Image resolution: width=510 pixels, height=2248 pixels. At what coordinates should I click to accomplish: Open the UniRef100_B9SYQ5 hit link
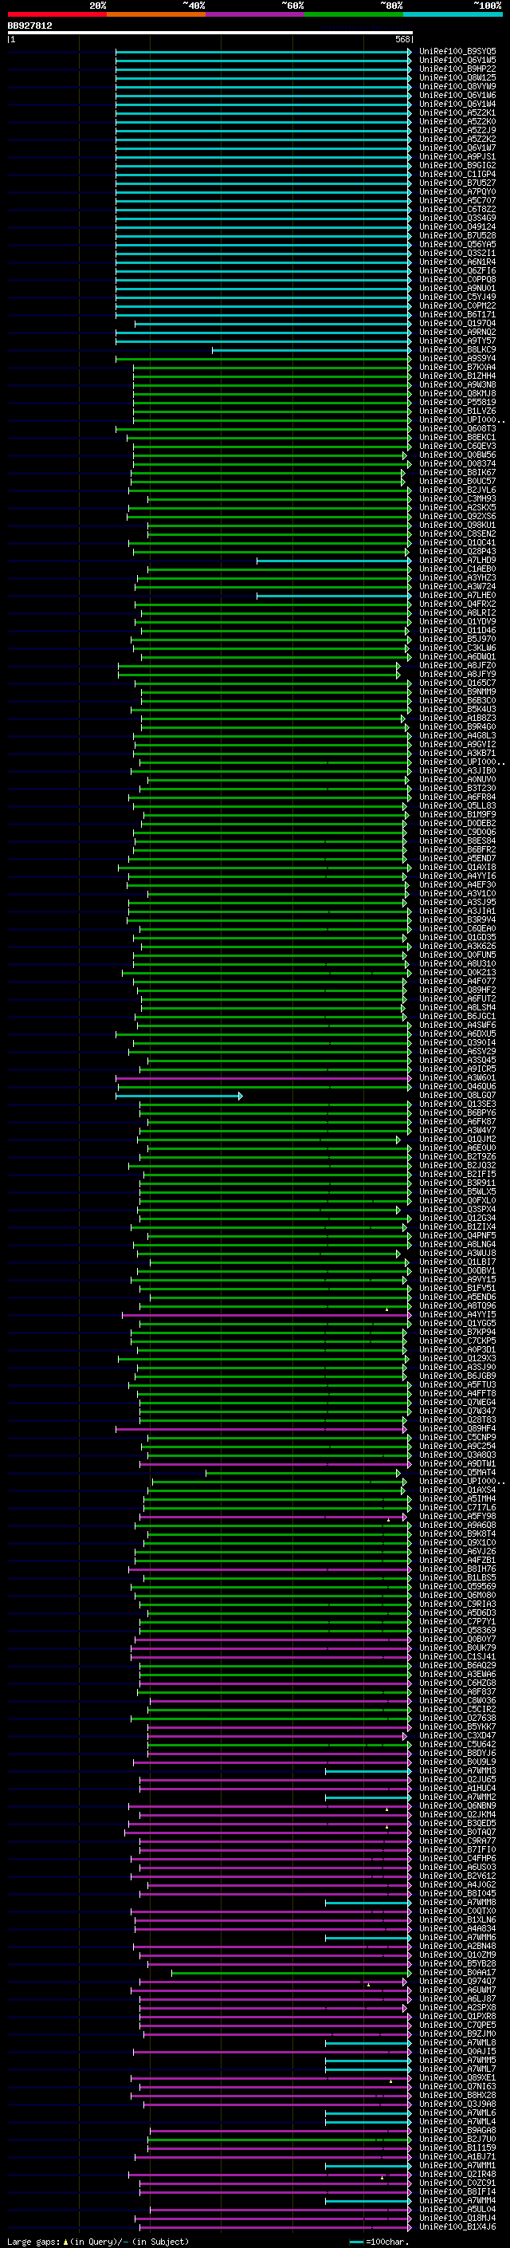tap(457, 52)
